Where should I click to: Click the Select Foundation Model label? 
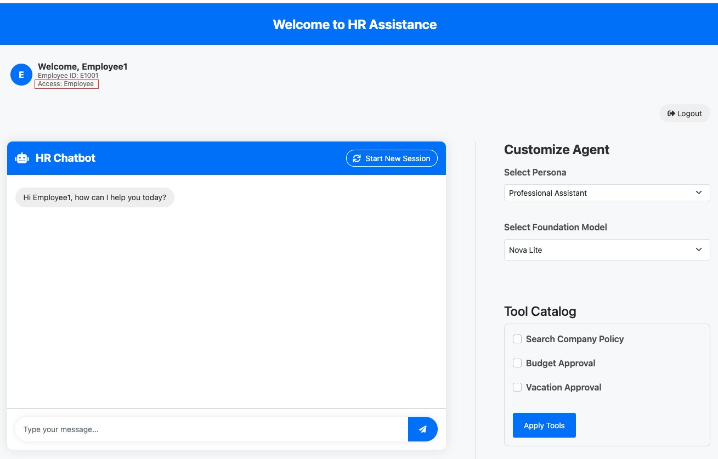pyautogui.click(x=556, y=227)
